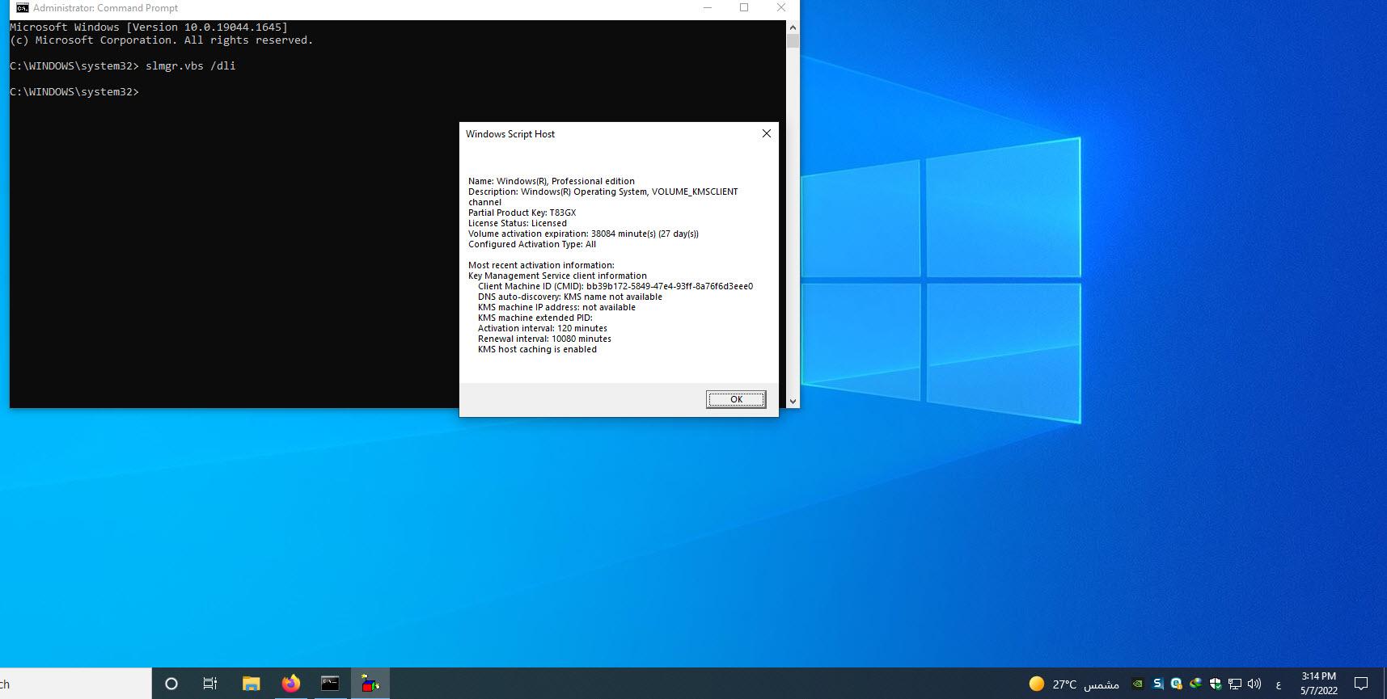
Task: Click the Client Machine ID (CMID) line
Action: [x=615, y=286]
